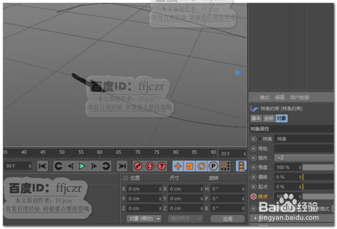Switch to the 坐标 tab
The image size is (337, 229).
269,118
